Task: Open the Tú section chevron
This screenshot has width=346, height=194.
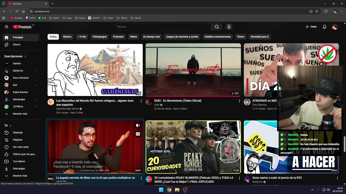Action: click(11, 126)
